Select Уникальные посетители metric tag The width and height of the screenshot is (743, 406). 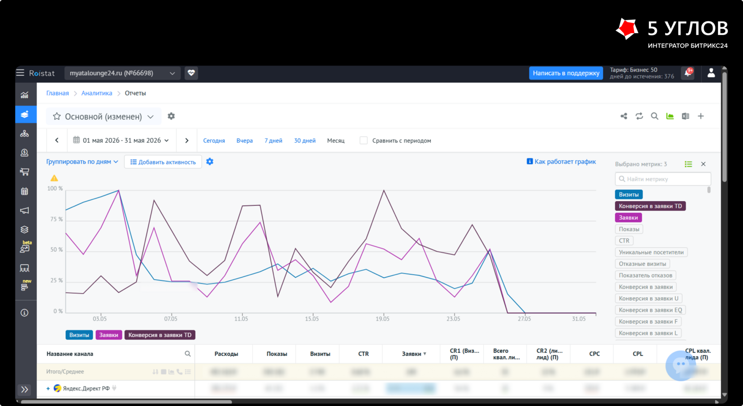tap(651, 252)
